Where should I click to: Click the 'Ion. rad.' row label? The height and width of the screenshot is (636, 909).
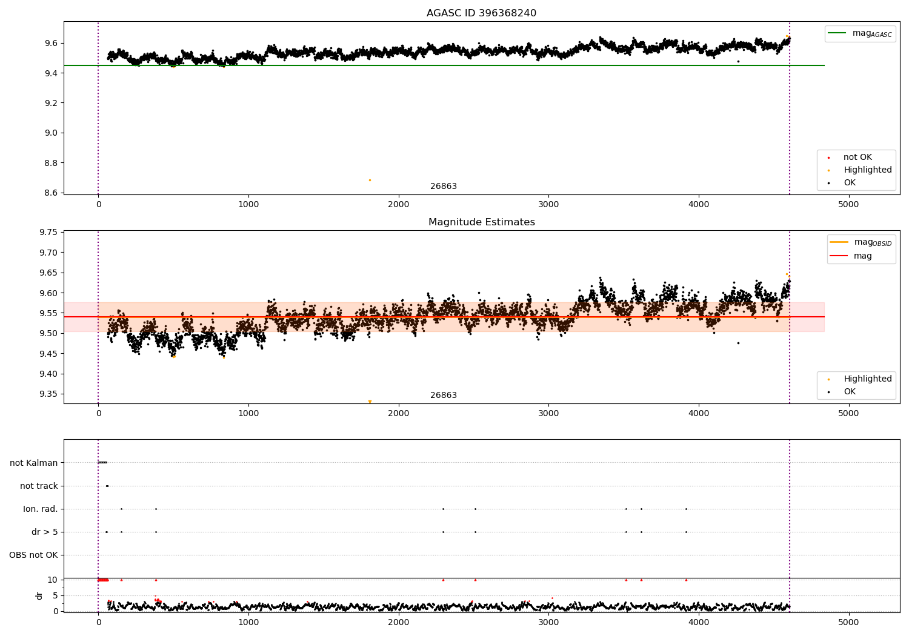point(41,509)
